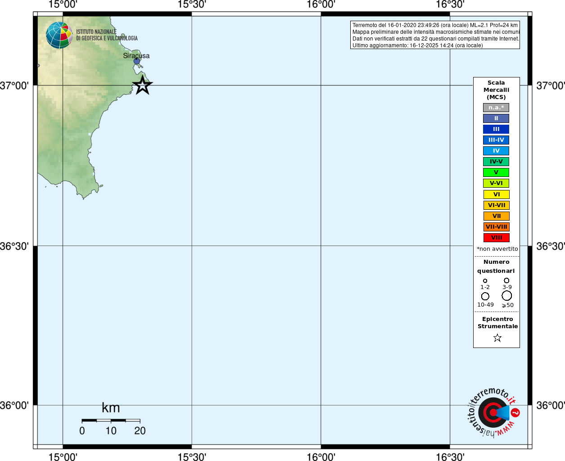565x461 pixels.
Task: Click the Dati non verificati line
Action: tap(436, 39)
